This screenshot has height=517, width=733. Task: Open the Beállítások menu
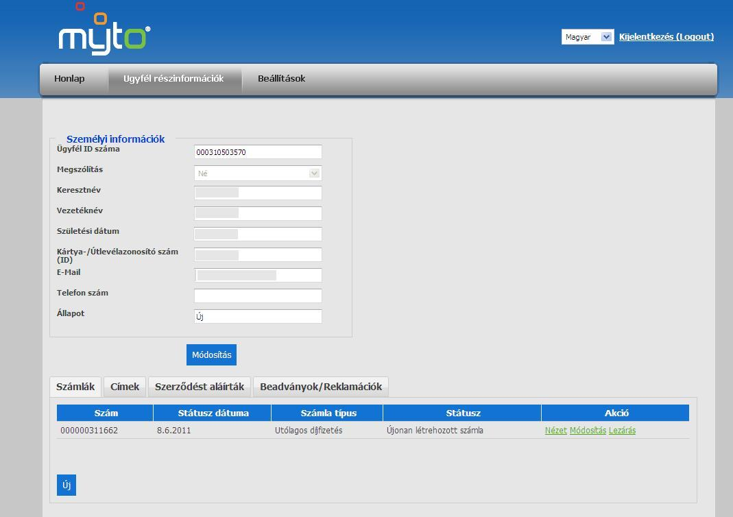point(281,79)
